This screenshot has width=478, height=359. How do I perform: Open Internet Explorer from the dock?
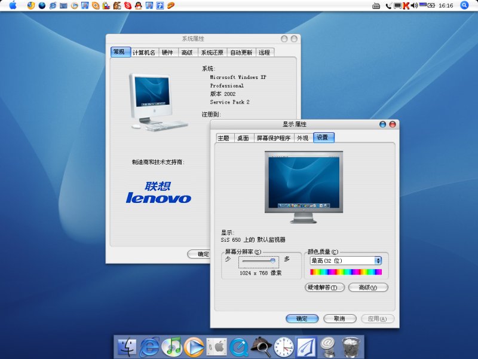click(149, 347)
